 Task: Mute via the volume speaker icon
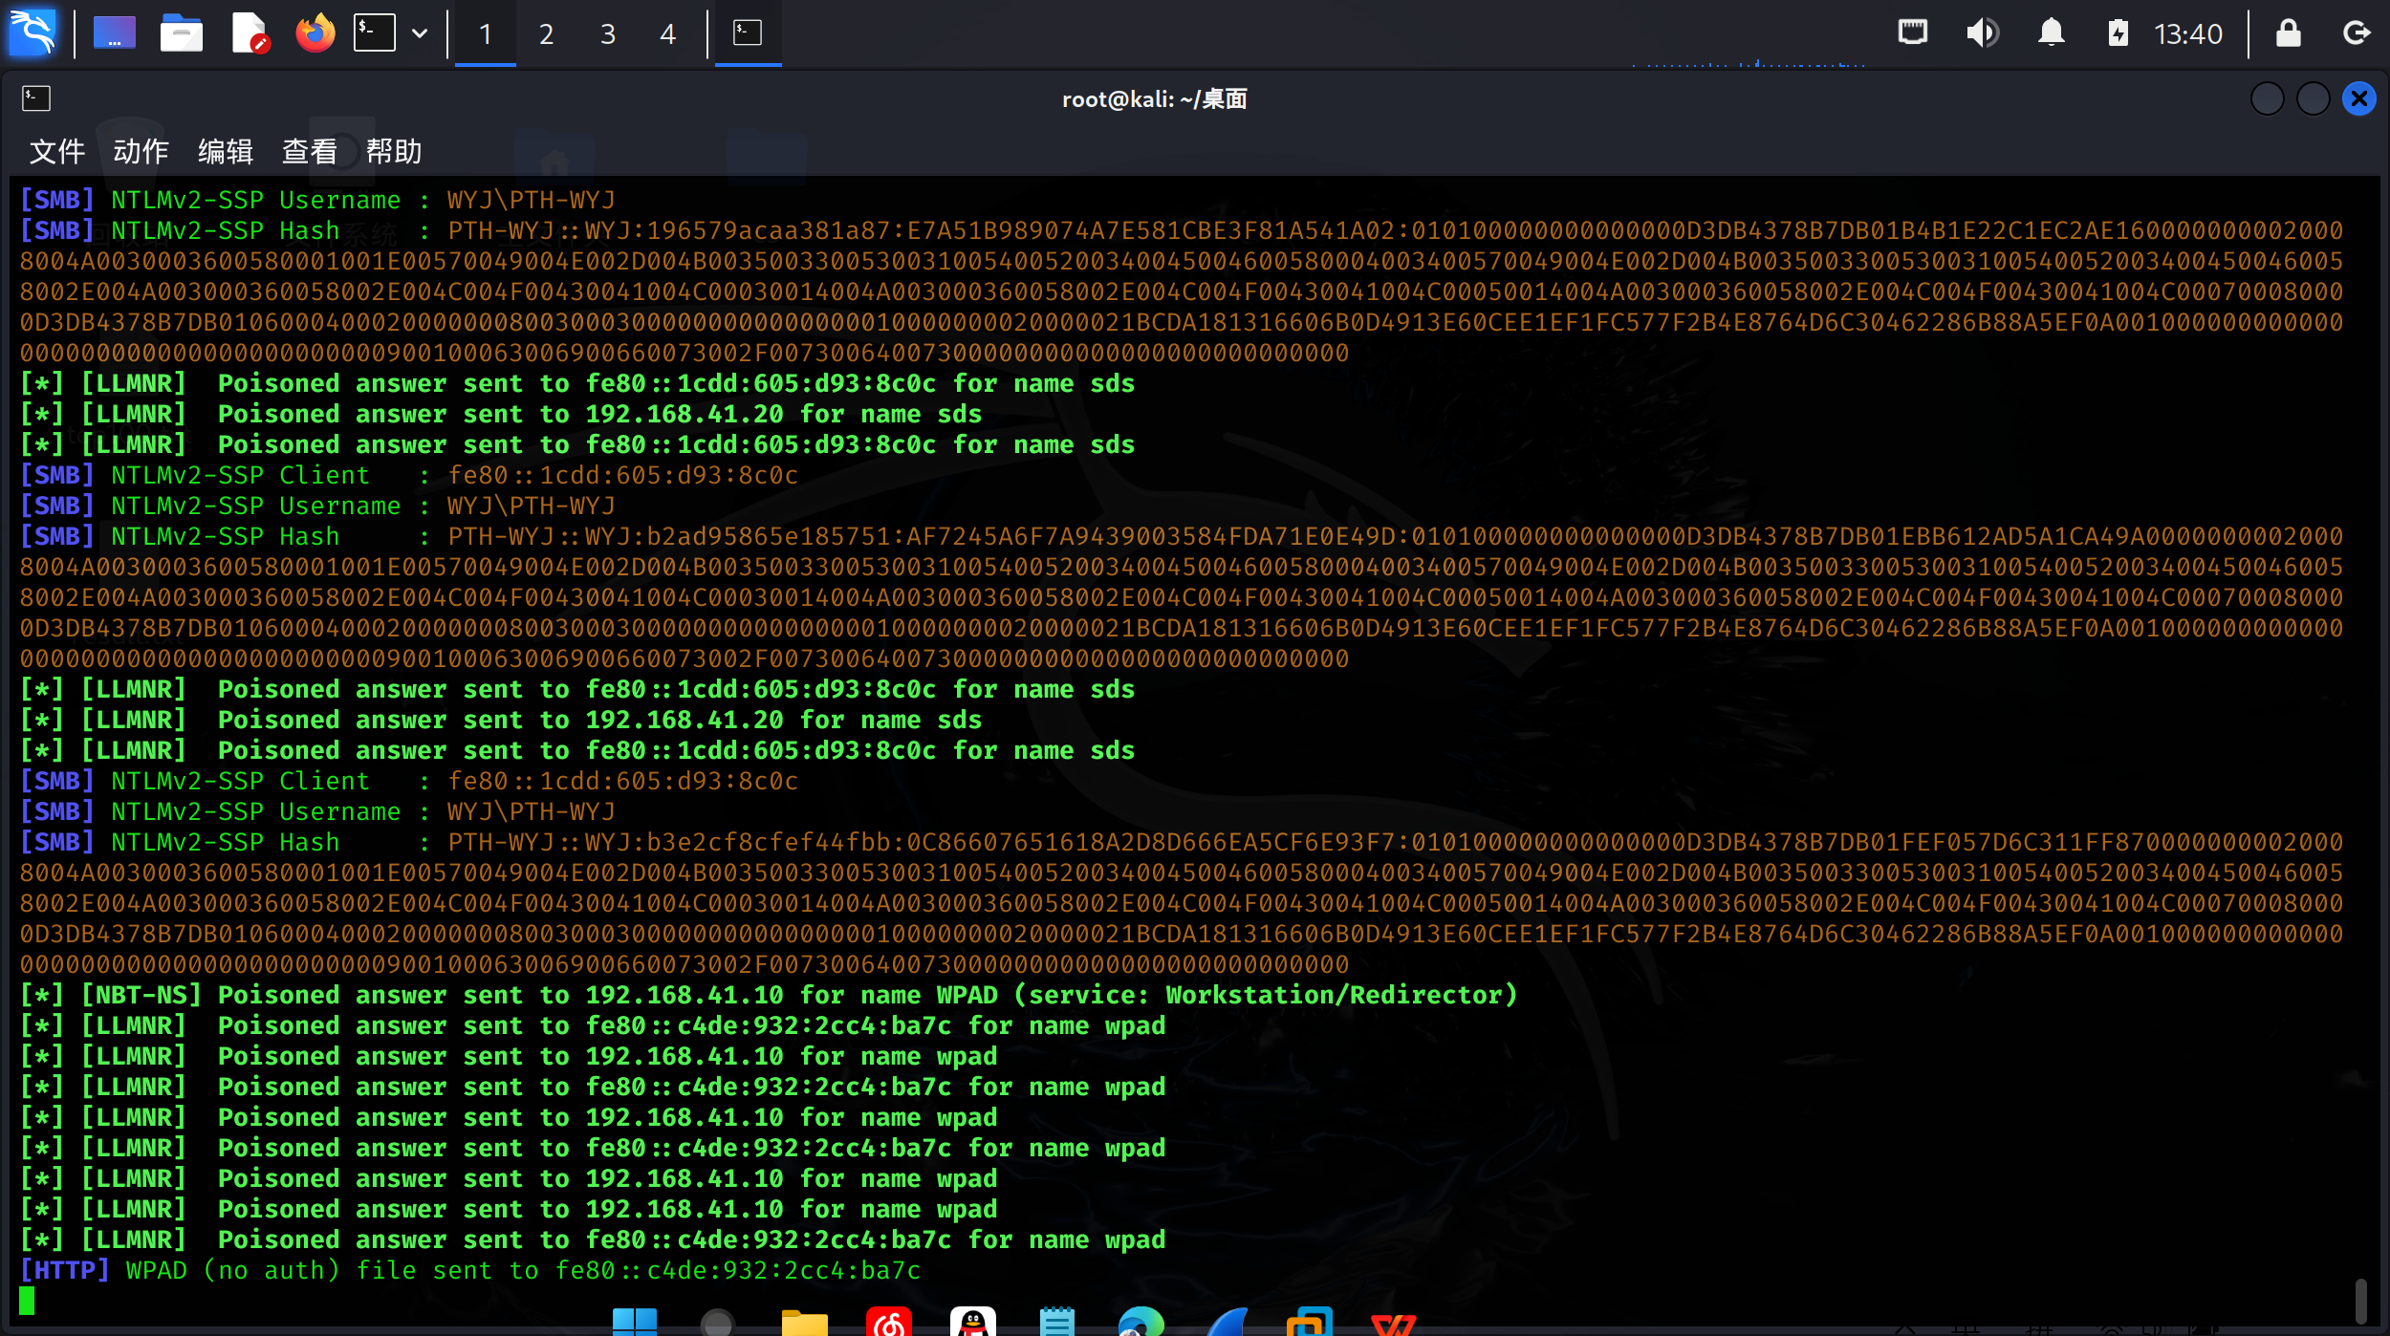coord(1982,33)
